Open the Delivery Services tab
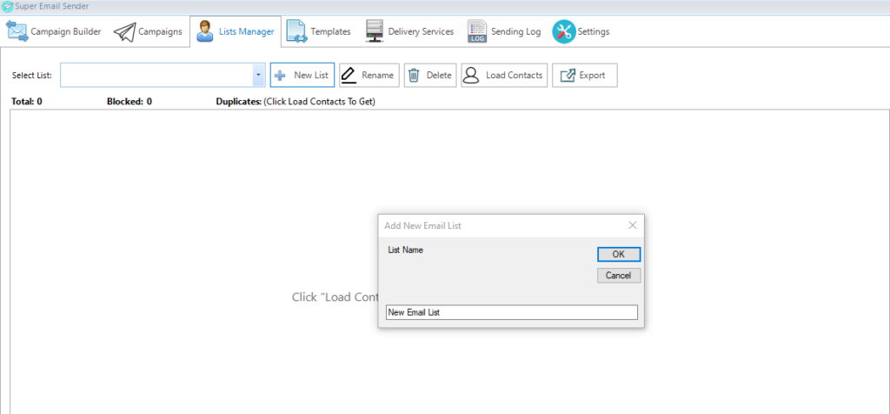Viewport: 890px width, 414px height. [410, 32]
